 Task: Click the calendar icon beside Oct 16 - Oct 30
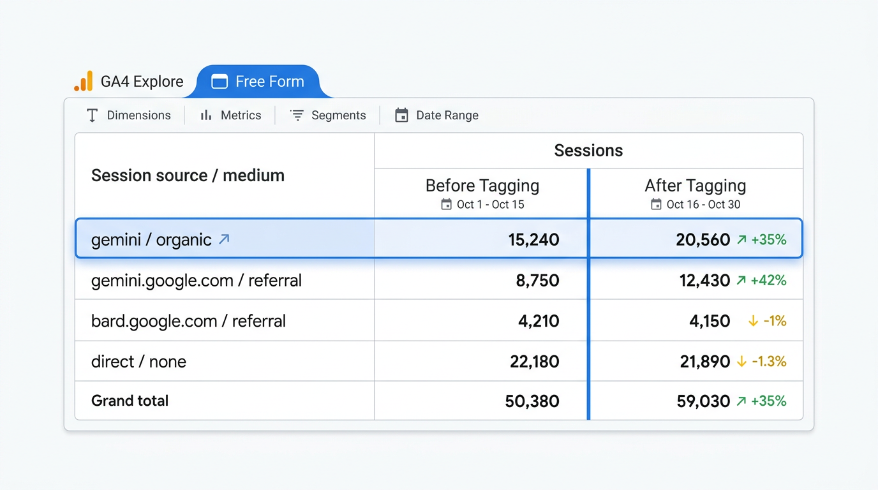tap(656, 204)
